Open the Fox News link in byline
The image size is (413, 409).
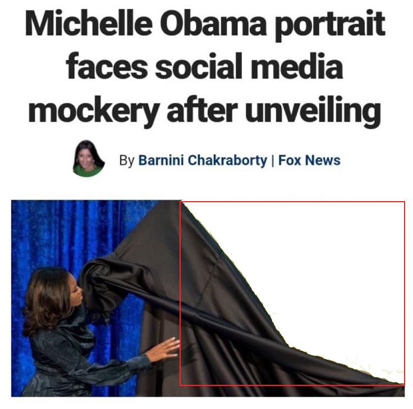coord(309,160)
